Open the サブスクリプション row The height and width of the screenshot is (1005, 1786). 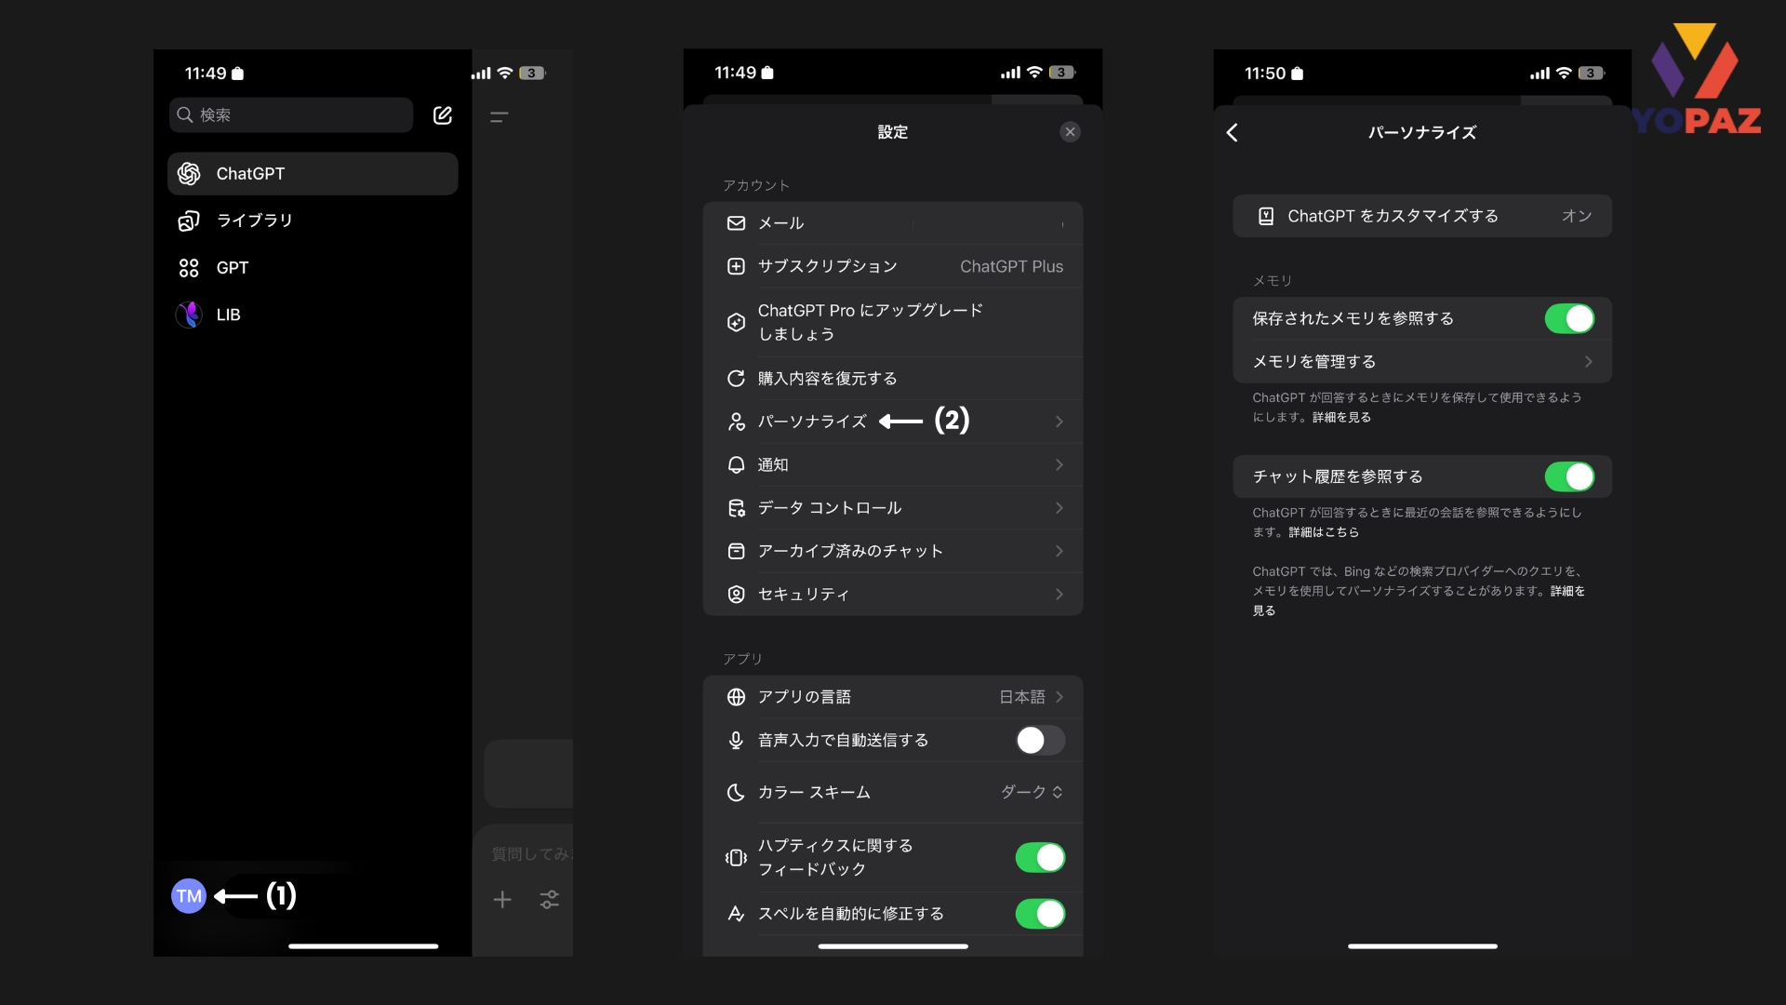click(x=893, y=266)
